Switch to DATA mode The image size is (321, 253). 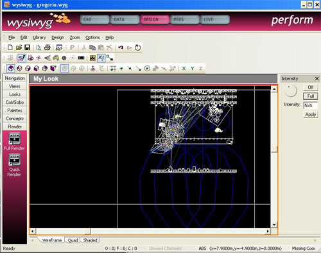[125, 20]
